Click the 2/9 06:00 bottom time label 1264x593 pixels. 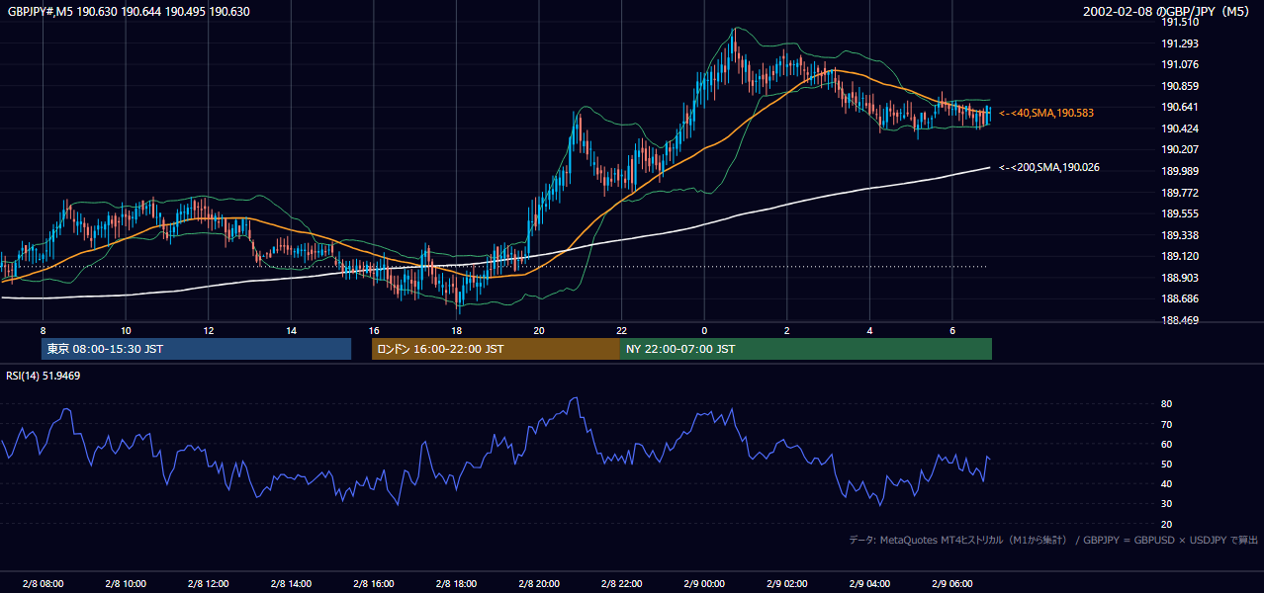(952, 584)
